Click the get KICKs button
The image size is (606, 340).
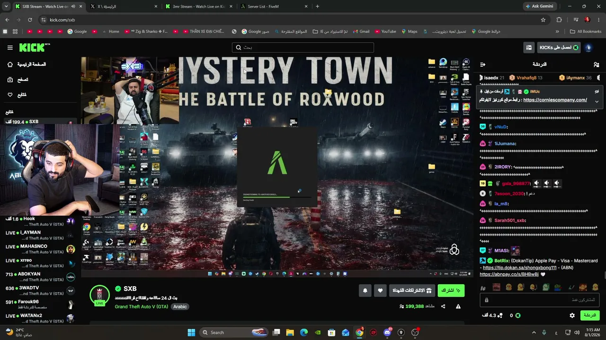point(559,48)
